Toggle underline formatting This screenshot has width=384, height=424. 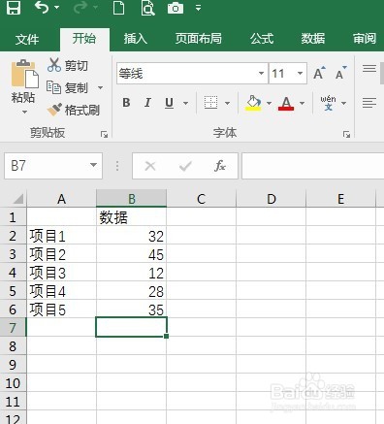(x=169, y=103)
